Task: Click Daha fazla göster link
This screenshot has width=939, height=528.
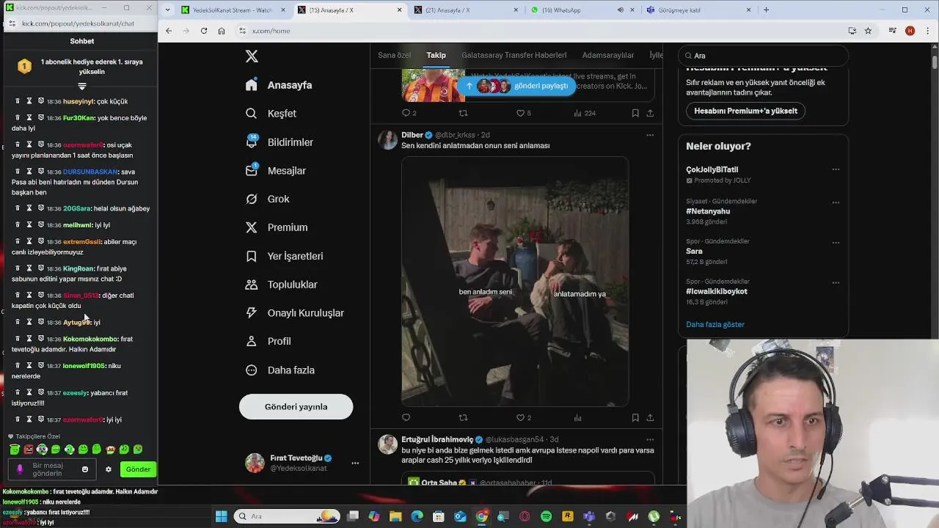Action: (x=715, y=324)
